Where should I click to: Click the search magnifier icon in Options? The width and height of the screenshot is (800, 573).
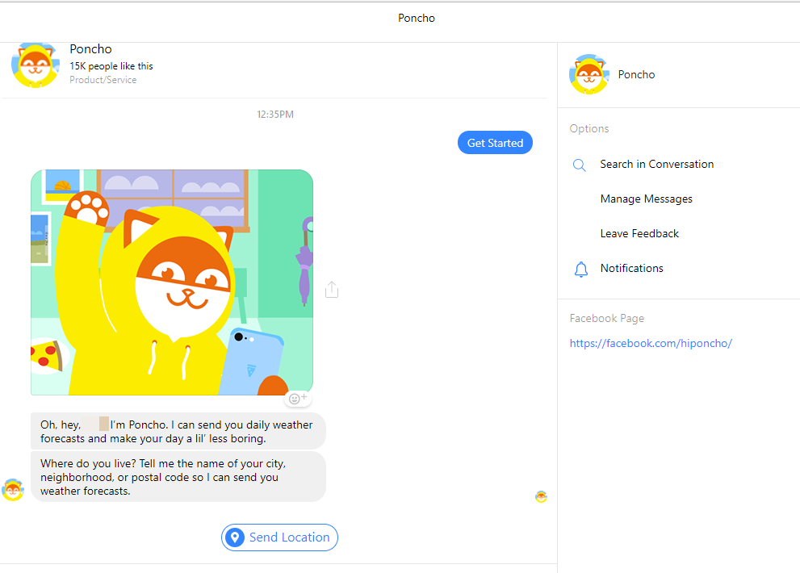[x=579, y=165]
